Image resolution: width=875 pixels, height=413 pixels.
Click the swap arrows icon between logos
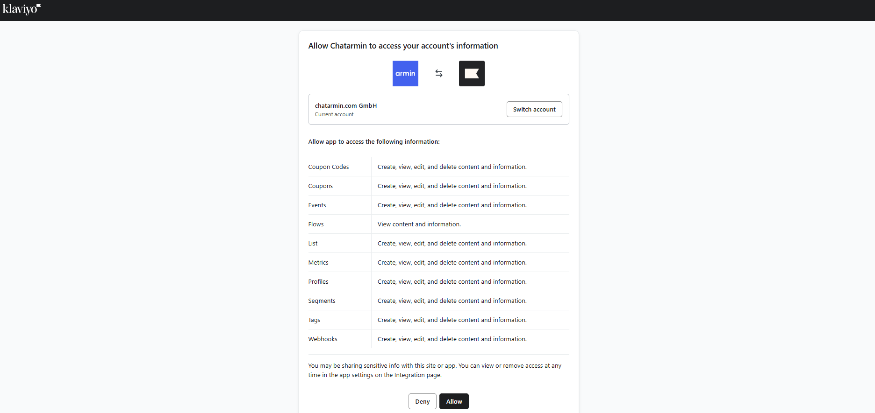[x=439, y=73]
